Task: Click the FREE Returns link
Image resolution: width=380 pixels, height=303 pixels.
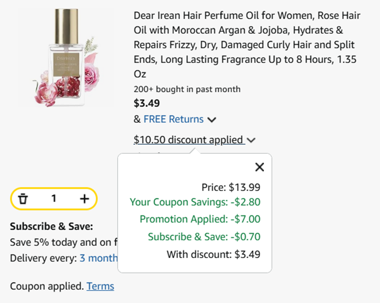Action: point(173,119)
